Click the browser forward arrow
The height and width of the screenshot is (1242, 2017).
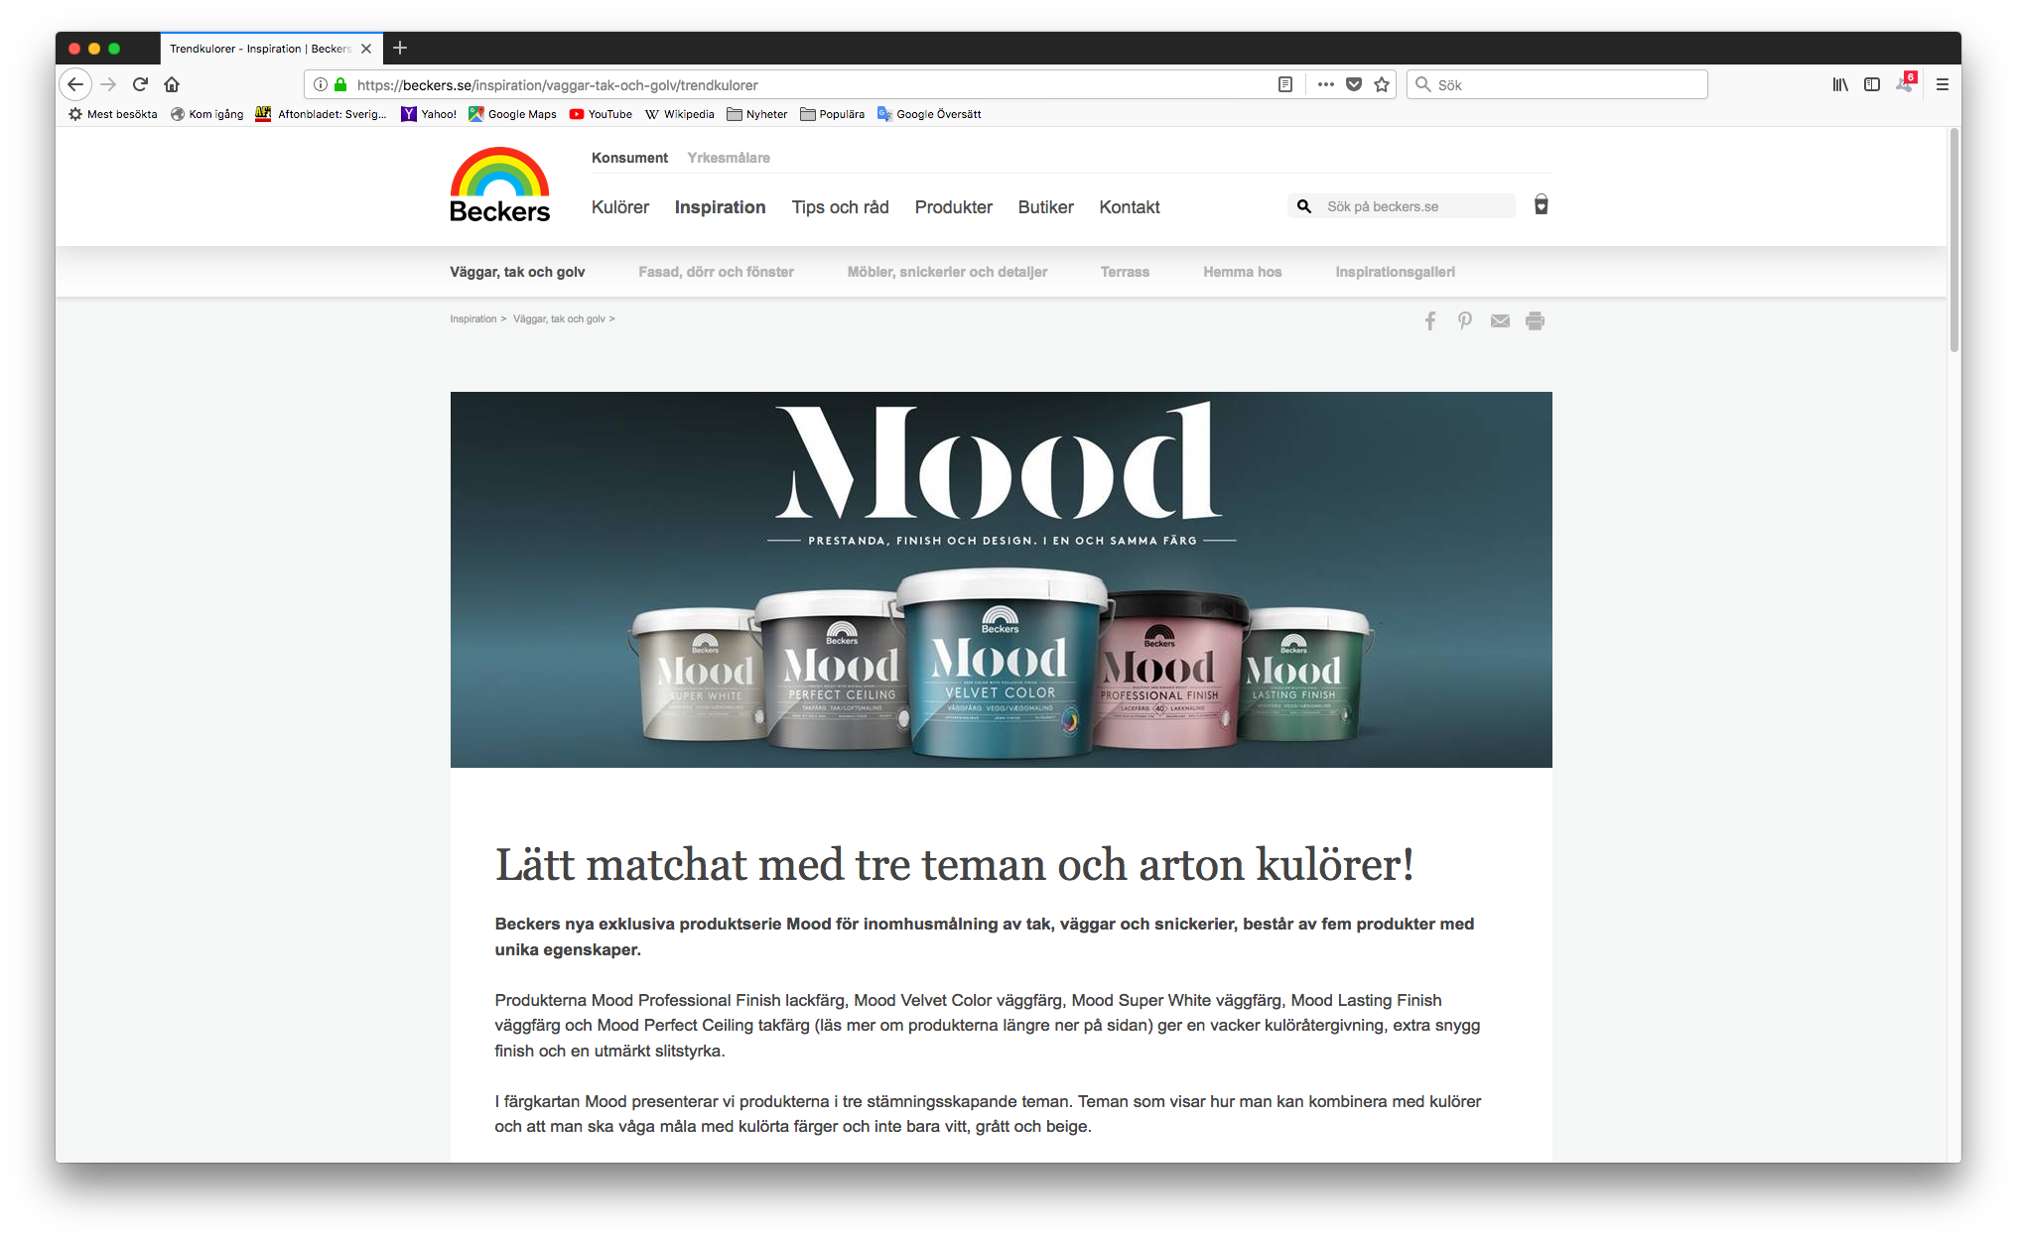pyautogui.click(x=108, y=84)
